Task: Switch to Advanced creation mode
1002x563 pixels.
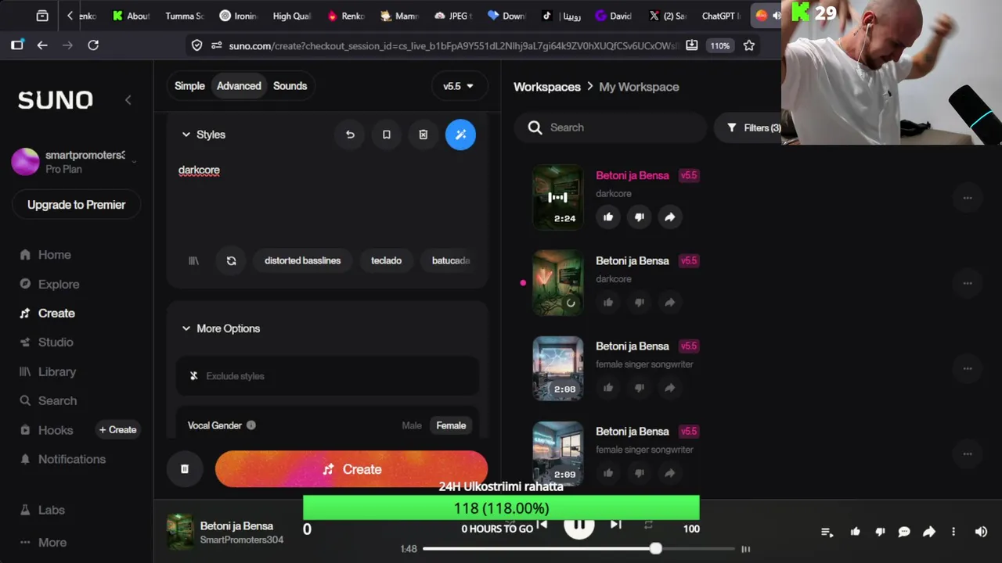Action: point(239,86)
